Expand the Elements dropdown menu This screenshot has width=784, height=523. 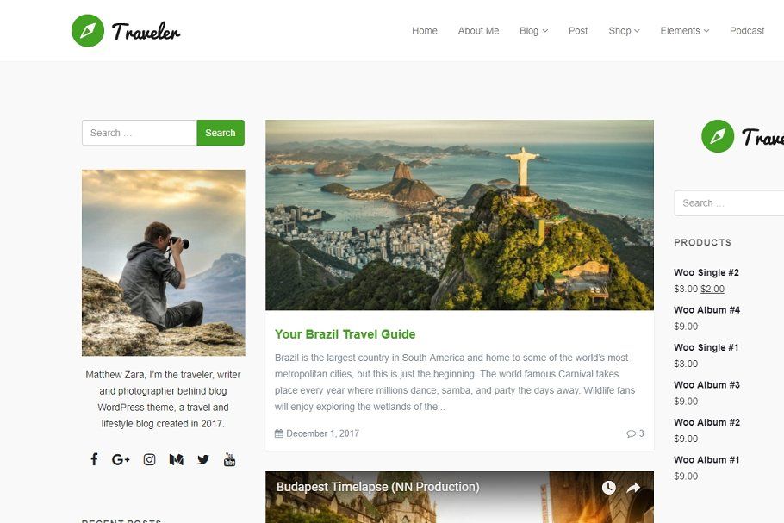685,30
